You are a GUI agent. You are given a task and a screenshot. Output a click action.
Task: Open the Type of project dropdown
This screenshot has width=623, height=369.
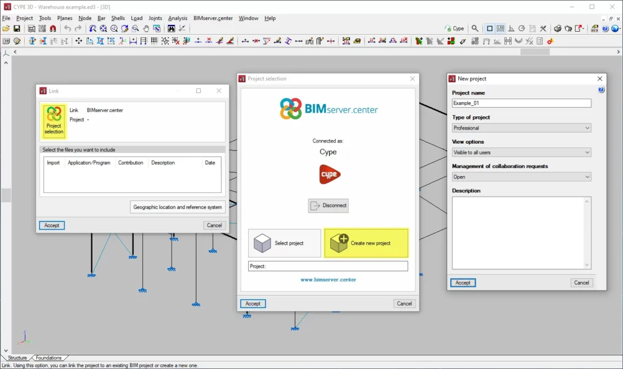(521, 128)
